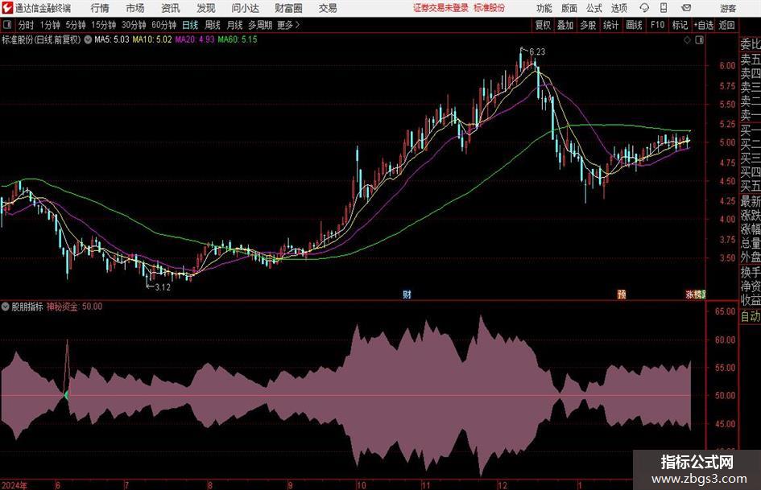Click the 神秘资金: 50.00 value

click(74, 307)
